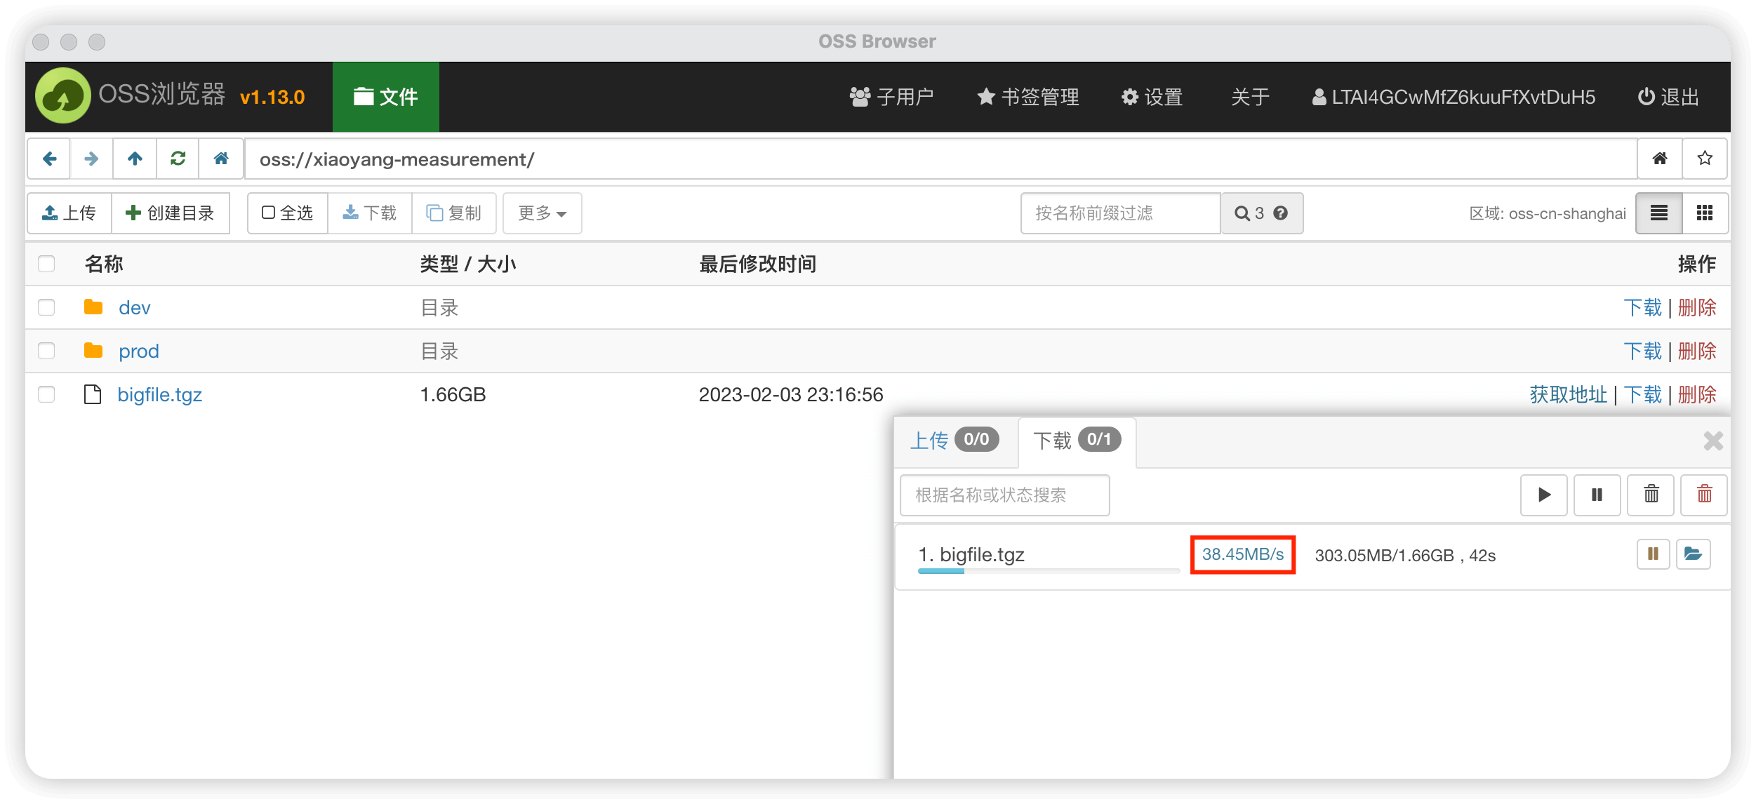Set current path as home page

pos(1660,159)
